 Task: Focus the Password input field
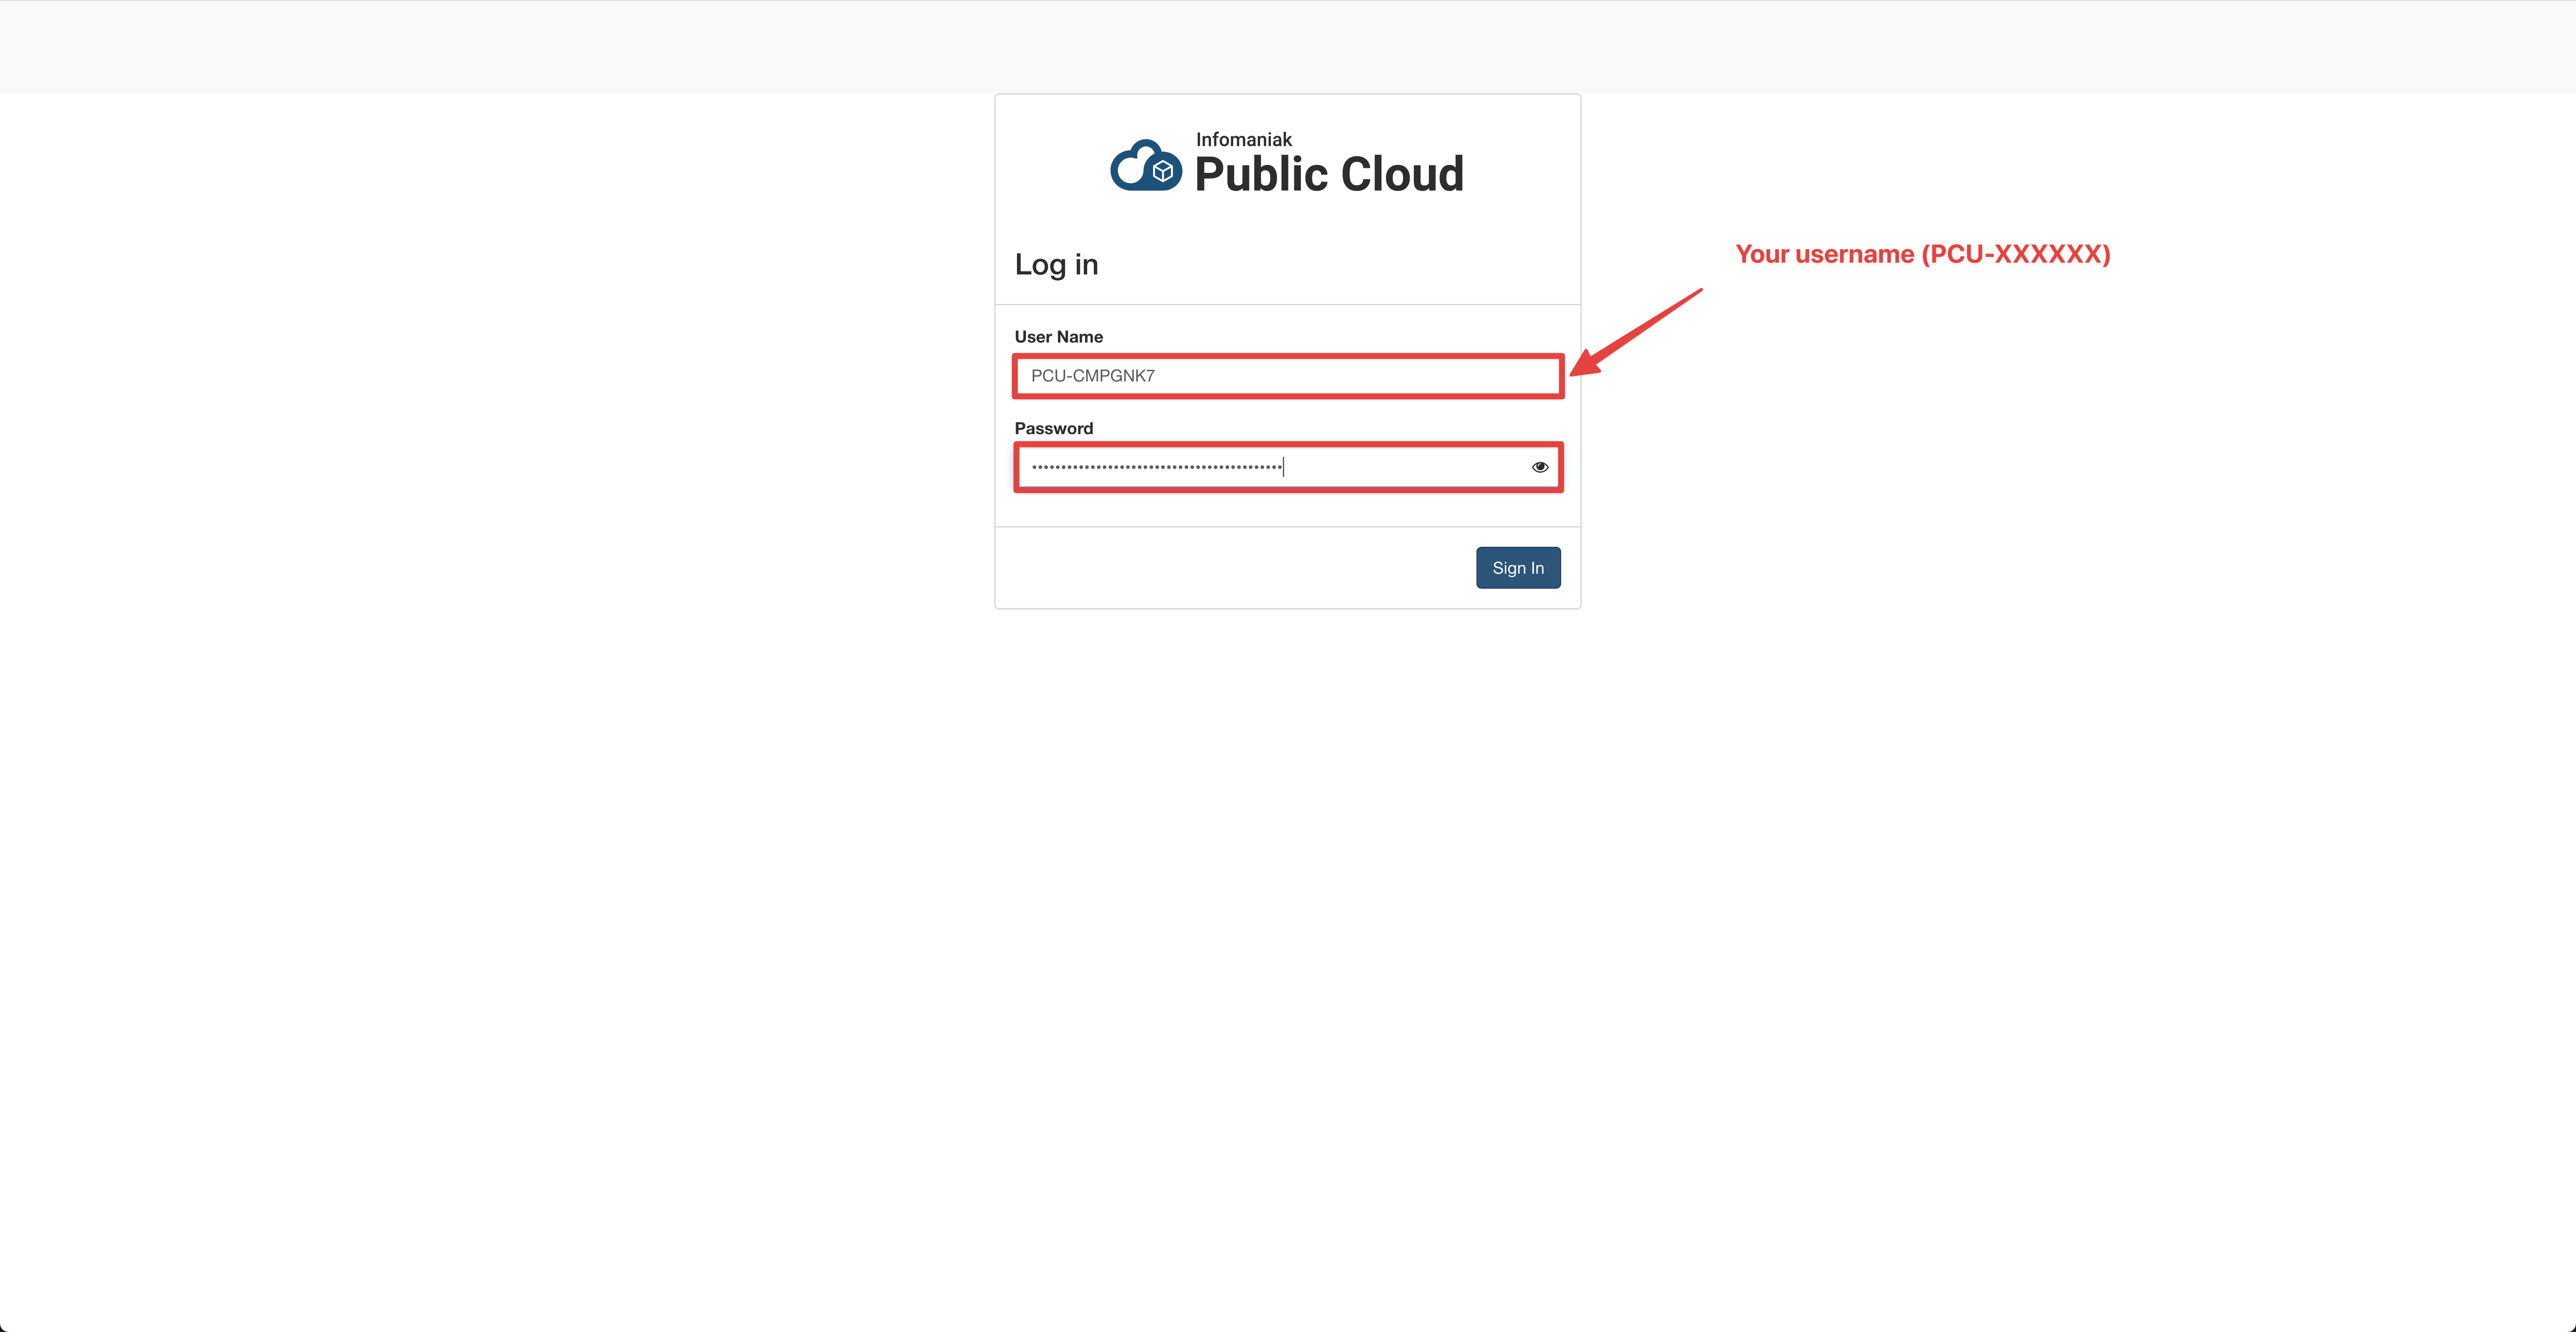coord(1288,467)
